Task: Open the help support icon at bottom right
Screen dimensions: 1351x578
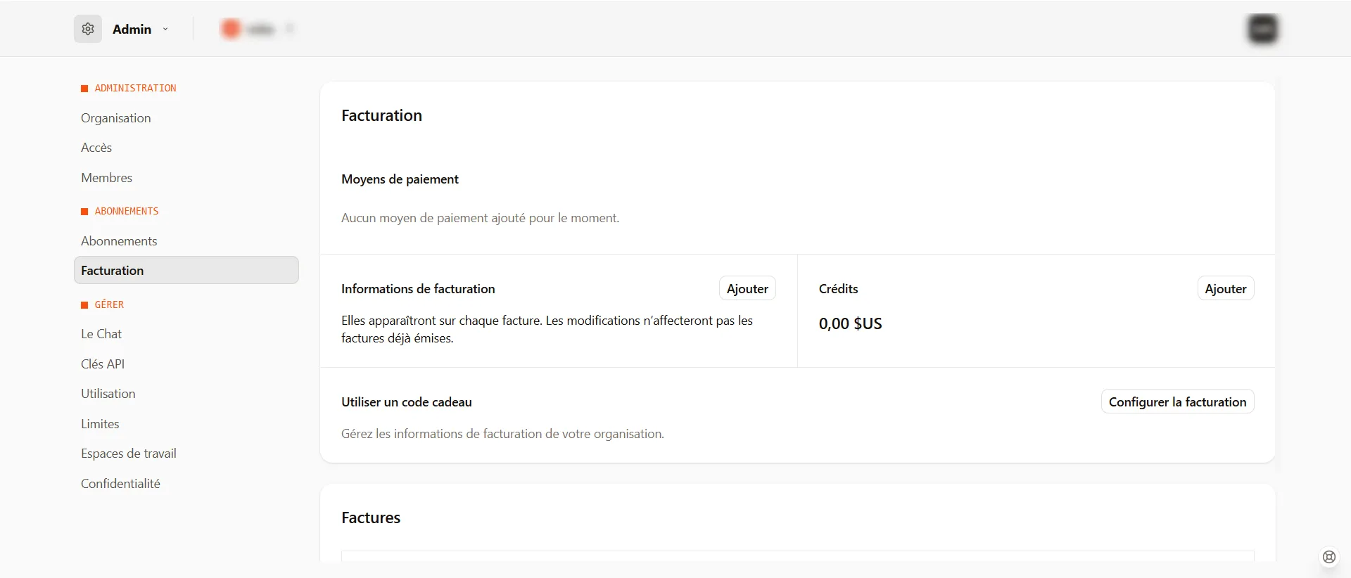Action: pyautogui.click(x=1328, y=557)
